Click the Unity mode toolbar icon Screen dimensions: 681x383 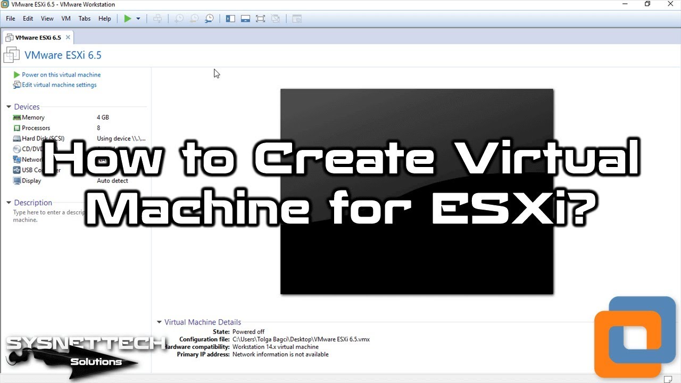coord(275,19)
